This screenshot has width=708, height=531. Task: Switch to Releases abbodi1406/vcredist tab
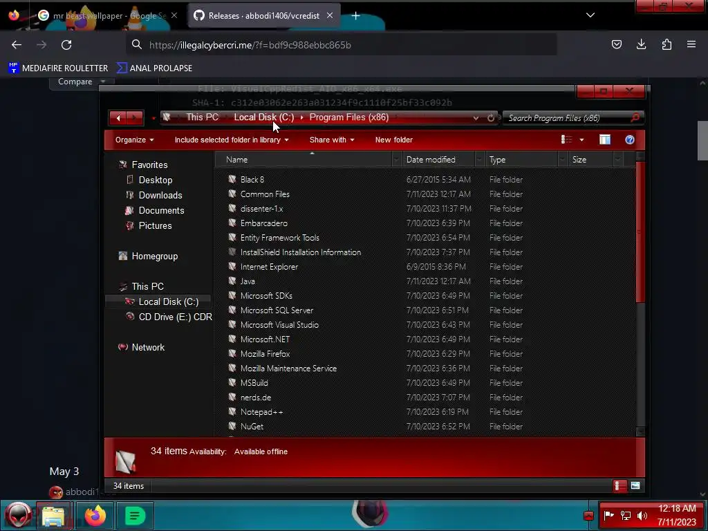coord(264,16)
